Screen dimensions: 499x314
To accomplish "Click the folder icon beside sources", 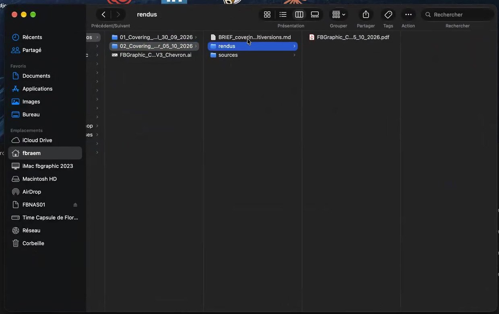I will click(213, 55).
